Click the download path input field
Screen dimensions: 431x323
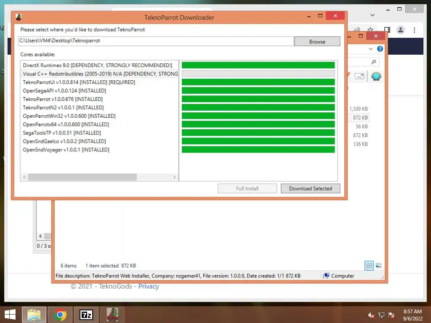coord(156,41)
